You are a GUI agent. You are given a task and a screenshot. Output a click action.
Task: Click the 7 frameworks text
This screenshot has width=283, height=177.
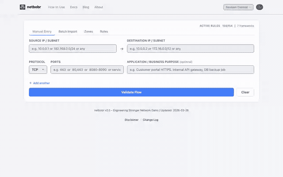[245, 26]
